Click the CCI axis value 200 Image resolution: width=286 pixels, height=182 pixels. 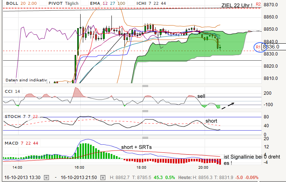267,93
